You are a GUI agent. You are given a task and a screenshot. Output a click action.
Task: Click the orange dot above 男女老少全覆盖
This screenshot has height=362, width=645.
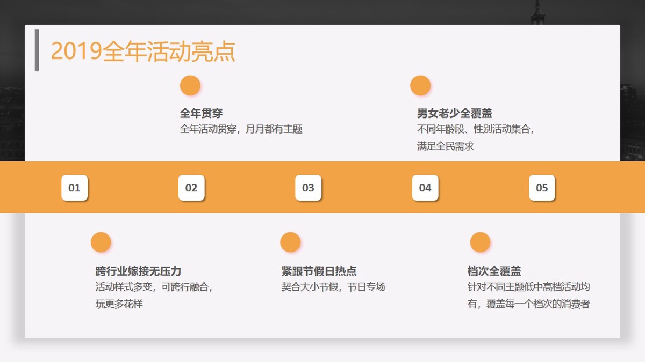(420, 85)
